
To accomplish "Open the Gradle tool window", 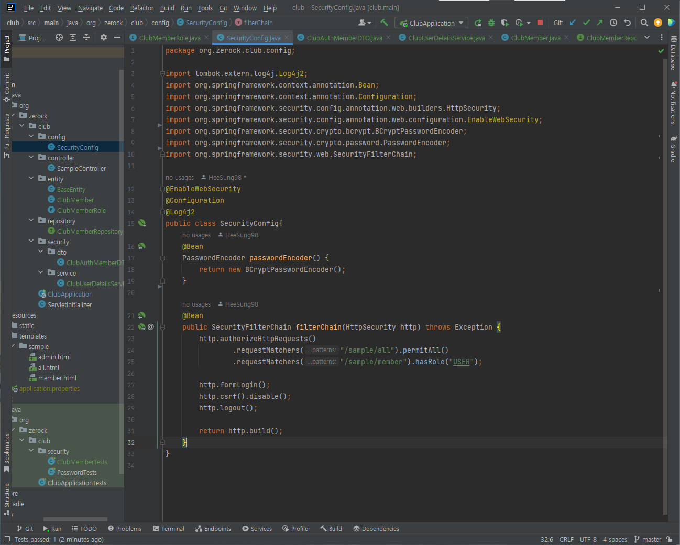I will pyautogui.click(x=674, y=149).
